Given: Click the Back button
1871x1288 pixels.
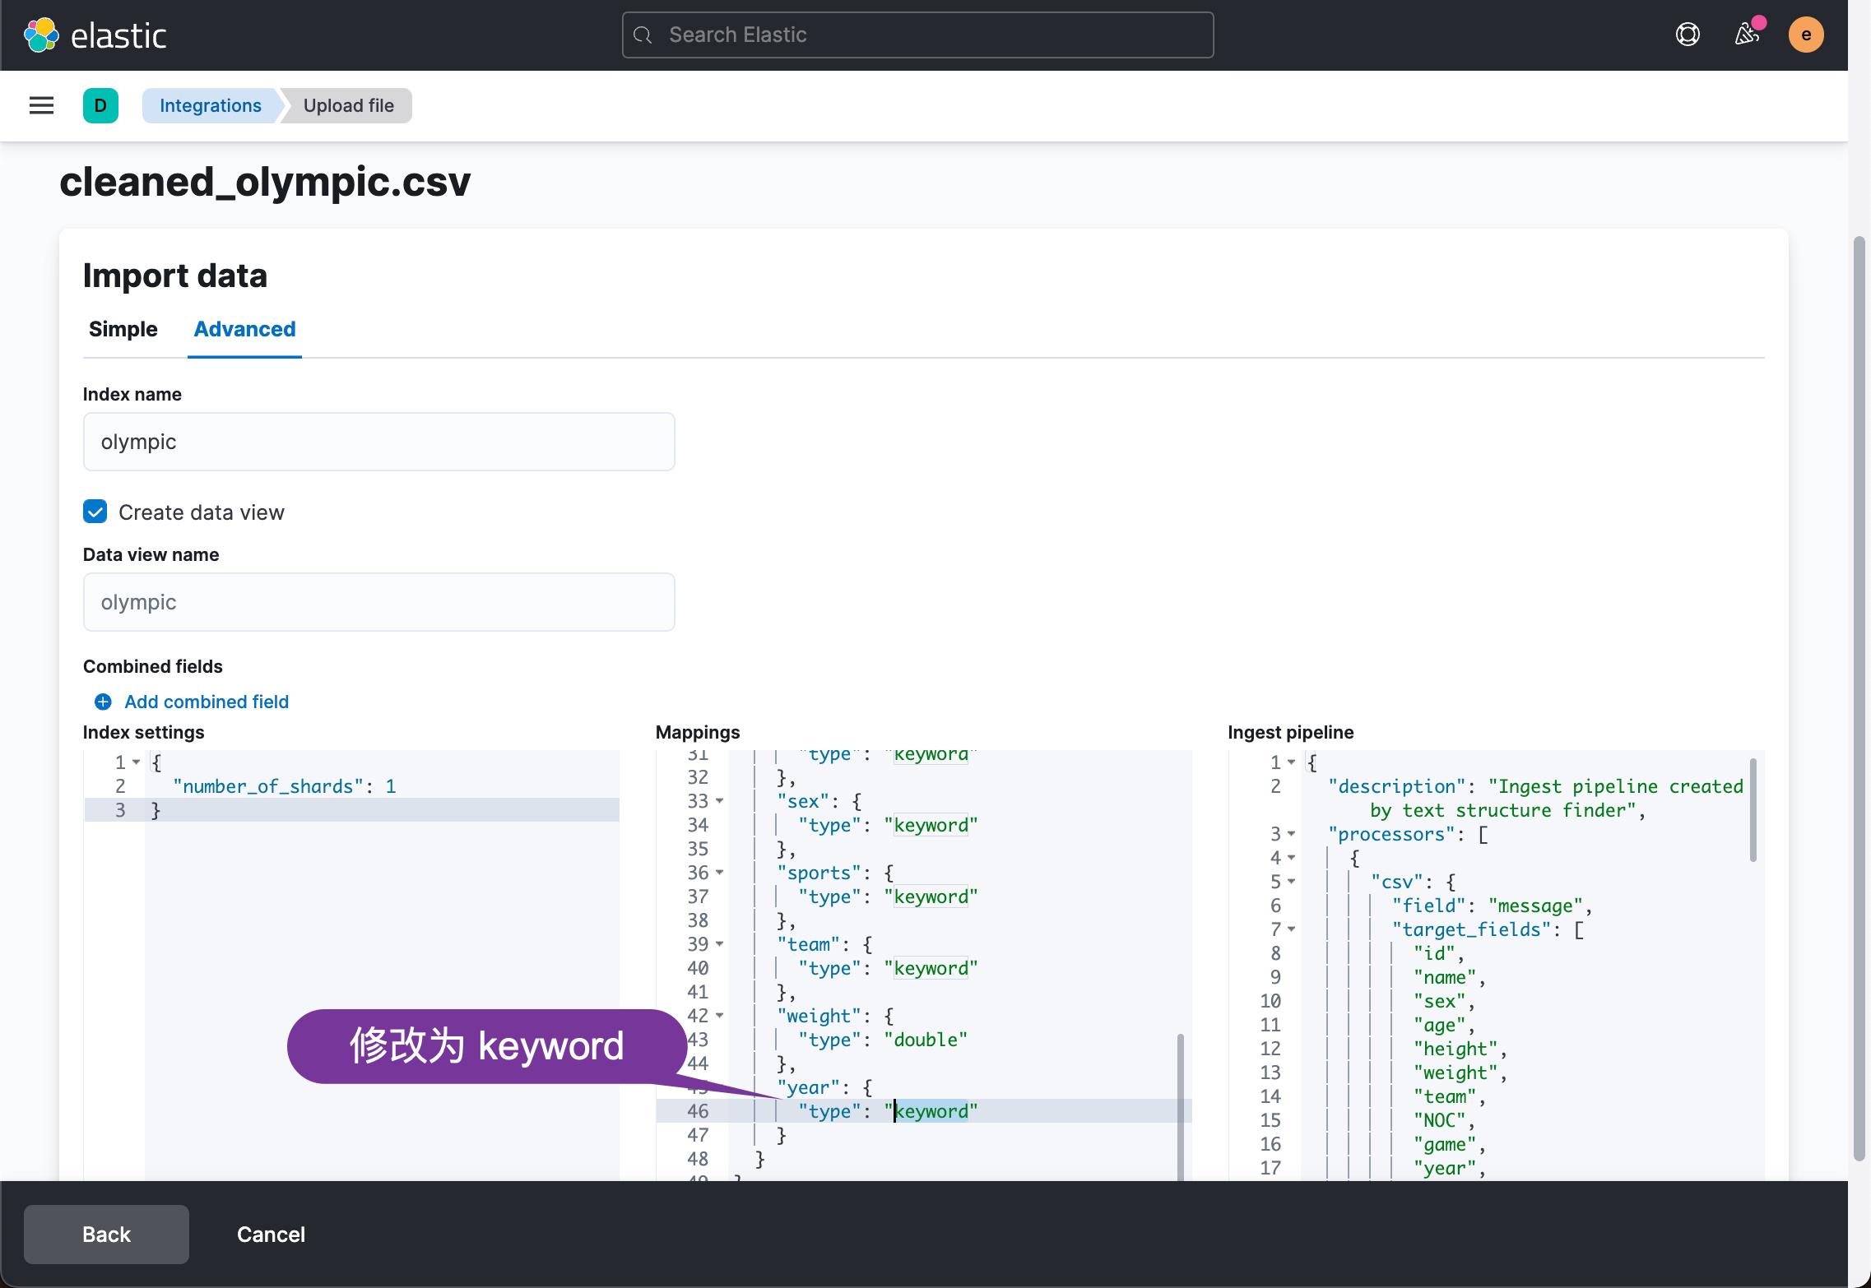Looking at the screenshot, I should tap(106, 1234).
